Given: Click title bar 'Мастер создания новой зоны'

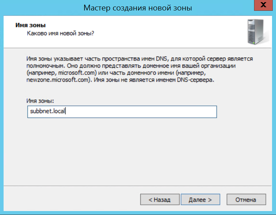Looking at the screenshot, I should tap(138, 8).
